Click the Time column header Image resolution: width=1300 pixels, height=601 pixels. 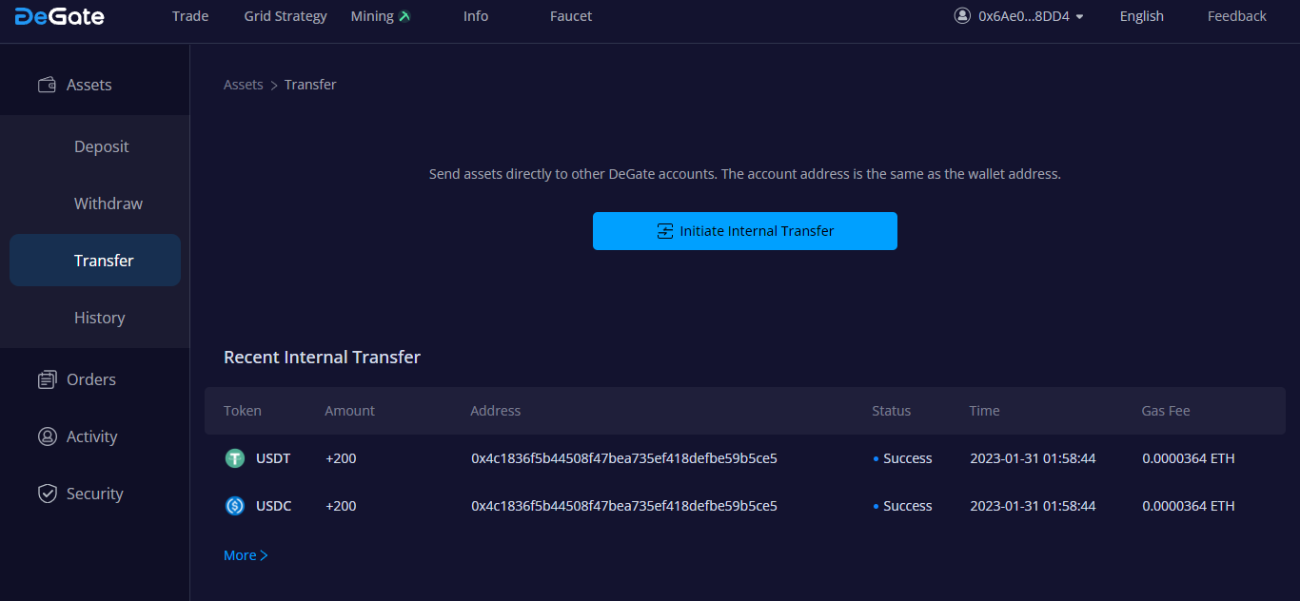click(985, 411)
